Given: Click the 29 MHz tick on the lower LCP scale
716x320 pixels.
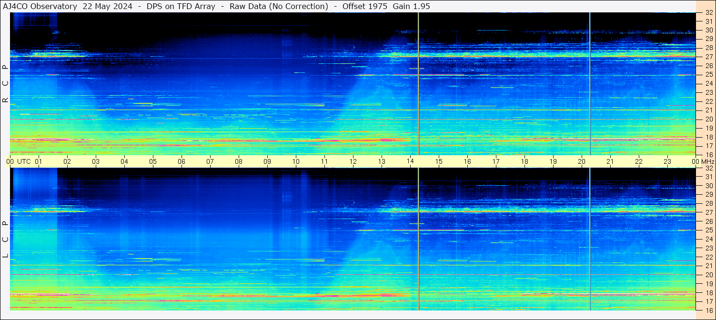Looking at the screenshot, I should pos(708,195).
